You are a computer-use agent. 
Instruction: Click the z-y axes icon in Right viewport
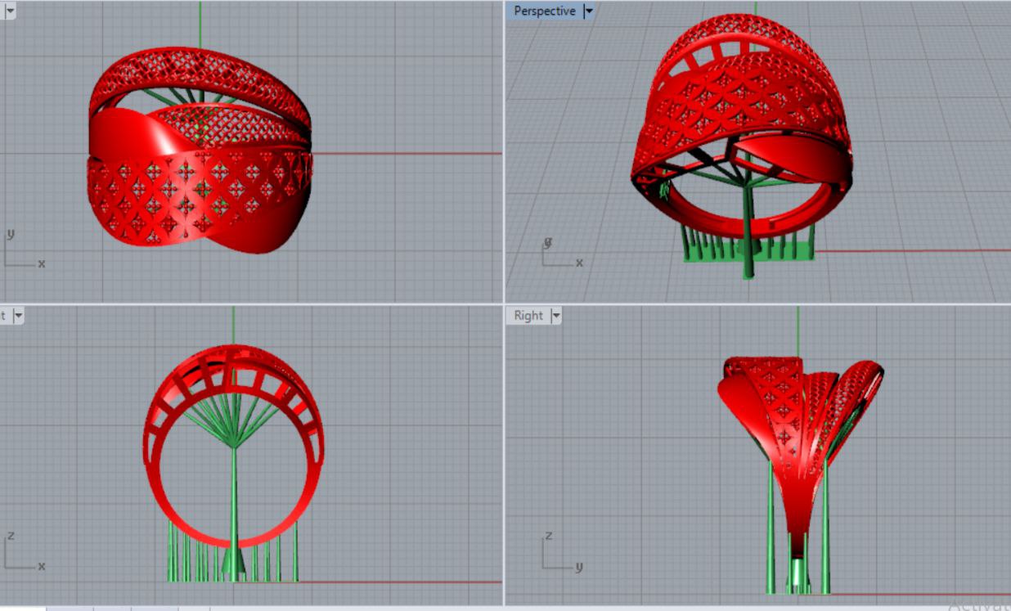tap(562, 553)
